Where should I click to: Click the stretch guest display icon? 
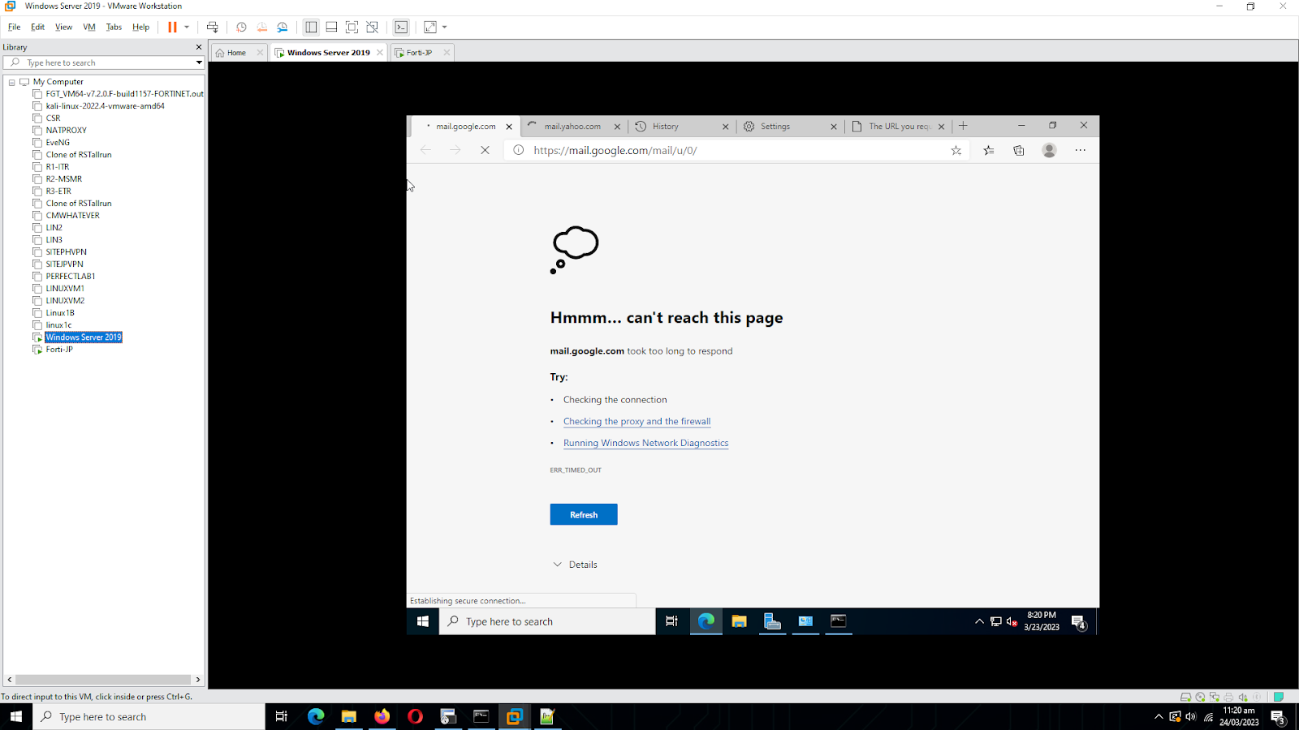pyautogui.click(x=430, y=27)
